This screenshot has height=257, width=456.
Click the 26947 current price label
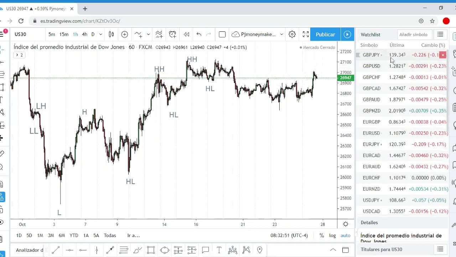tap(346, 78)
